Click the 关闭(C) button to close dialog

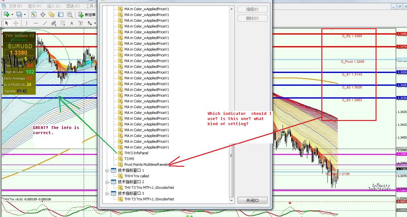pos(252,200)
